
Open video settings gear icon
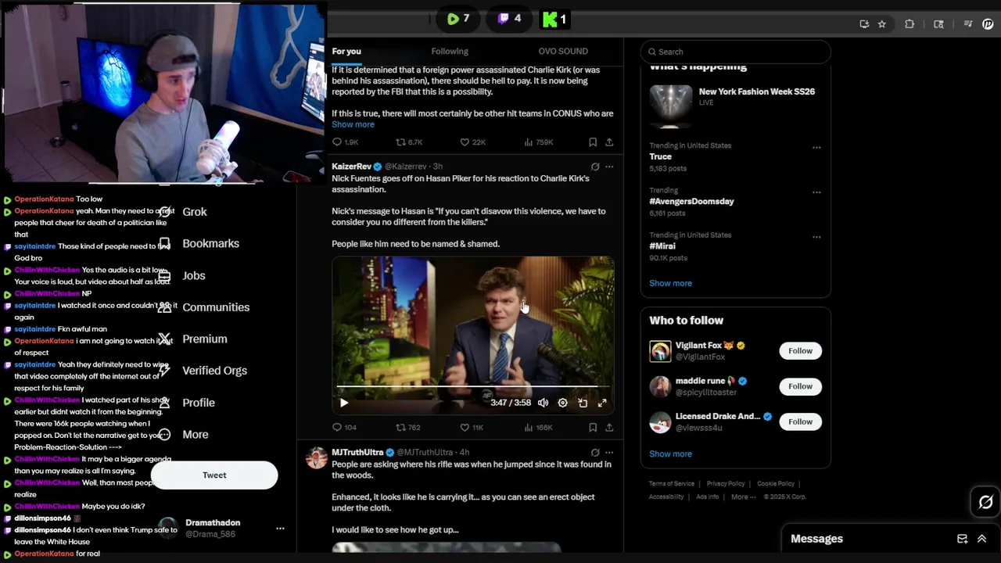[x=562, y=403]
